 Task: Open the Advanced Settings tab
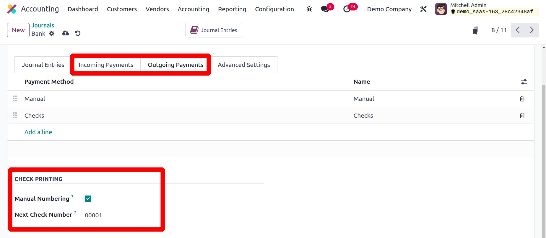(244, 65)
